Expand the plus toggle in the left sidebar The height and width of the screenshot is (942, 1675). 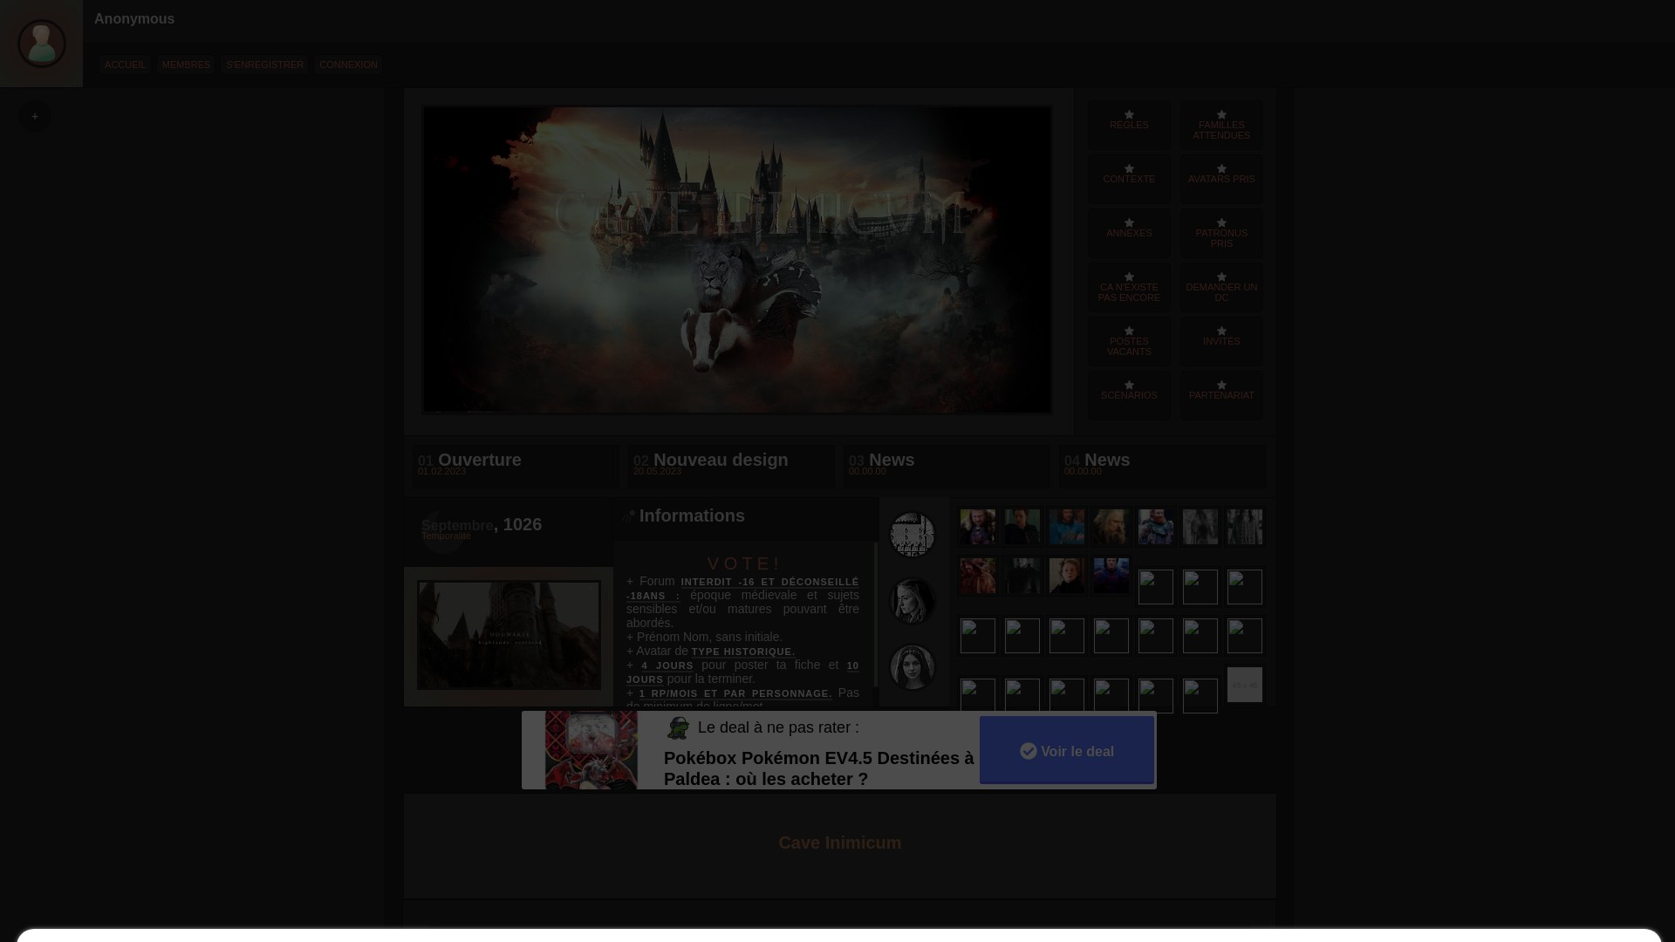point(35,116)
